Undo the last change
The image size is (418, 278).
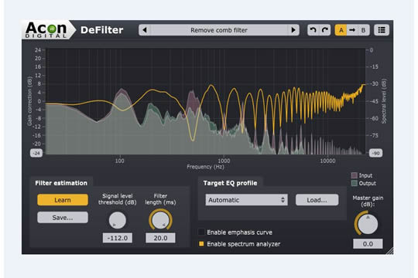[313, 30]
